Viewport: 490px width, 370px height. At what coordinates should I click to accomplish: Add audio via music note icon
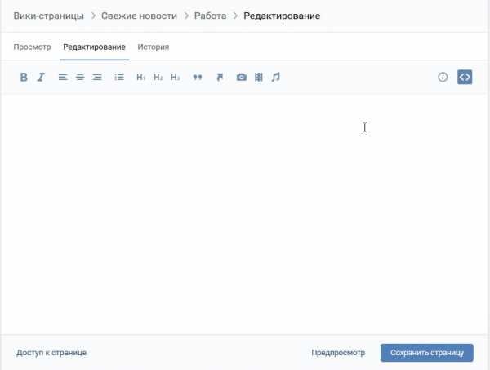(276, 78)
